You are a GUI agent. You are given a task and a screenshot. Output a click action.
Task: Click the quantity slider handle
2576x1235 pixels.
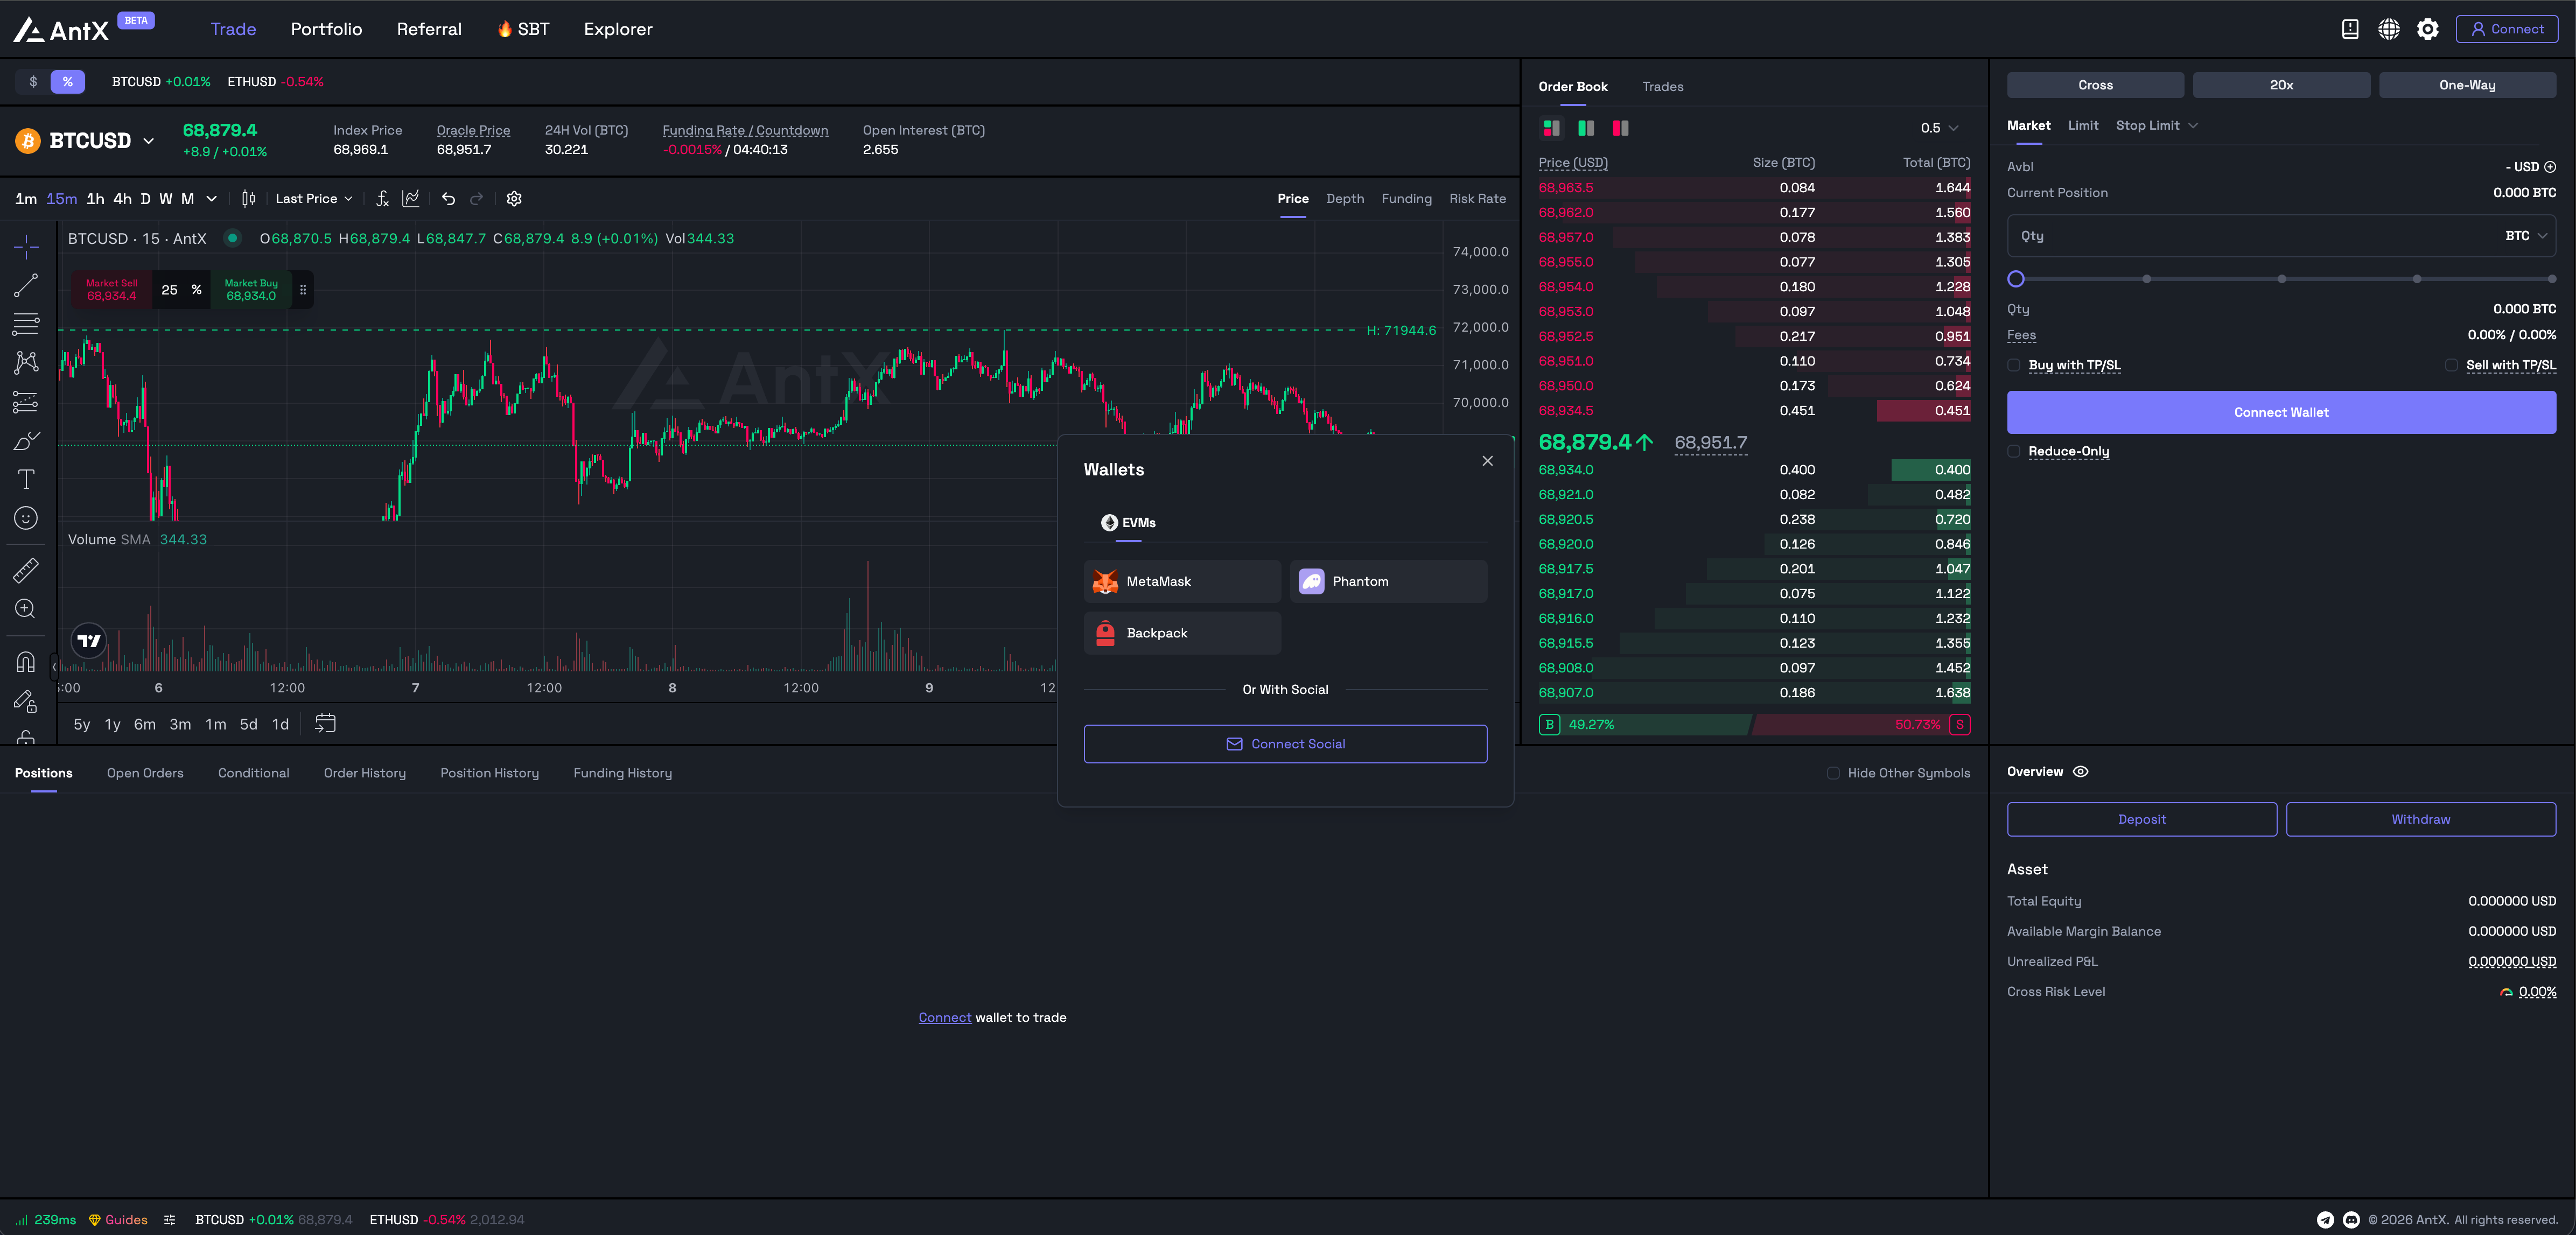[x=2016, y=279]
